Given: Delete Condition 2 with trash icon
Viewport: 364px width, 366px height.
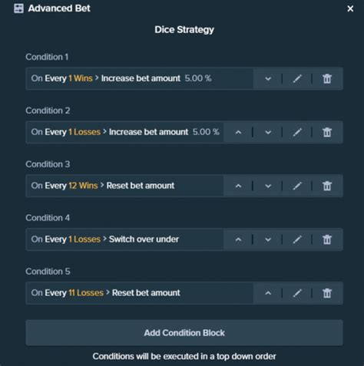Looking at the screenshot, I should (327, 132).
